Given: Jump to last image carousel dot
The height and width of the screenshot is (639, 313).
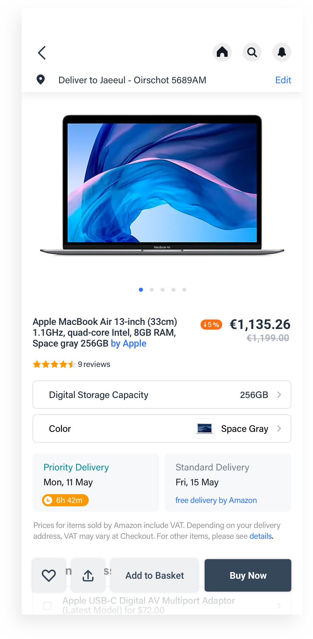Looking at the screenshot, I should 184,290.
